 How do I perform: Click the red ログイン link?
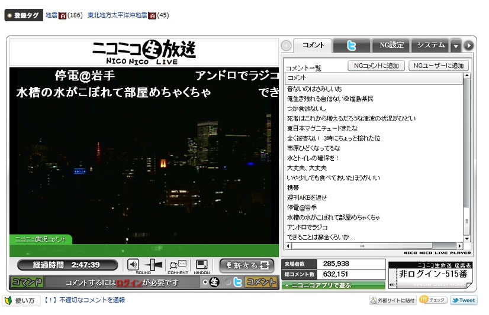[x=129, y=282]
